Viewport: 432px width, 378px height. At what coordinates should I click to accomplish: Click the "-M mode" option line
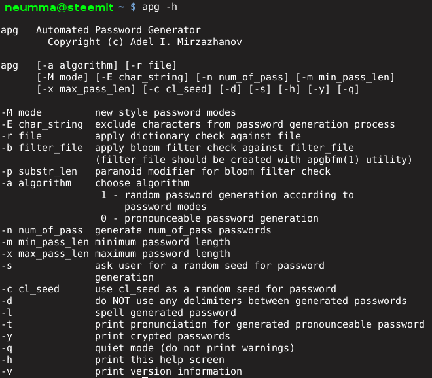coord(22,113)
